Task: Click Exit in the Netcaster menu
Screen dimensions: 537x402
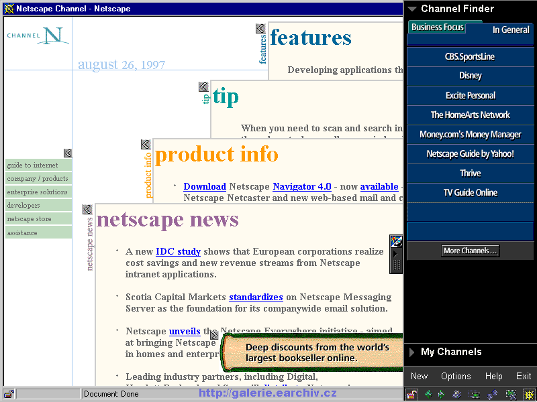Action: pyautogui.click(x=524, y=376)
